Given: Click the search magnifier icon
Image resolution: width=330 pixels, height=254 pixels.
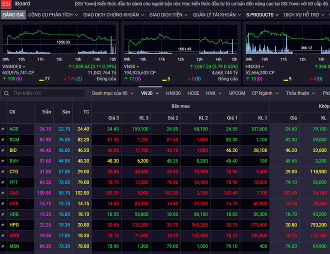Looking at the screenshot, I should coord(6,93).
